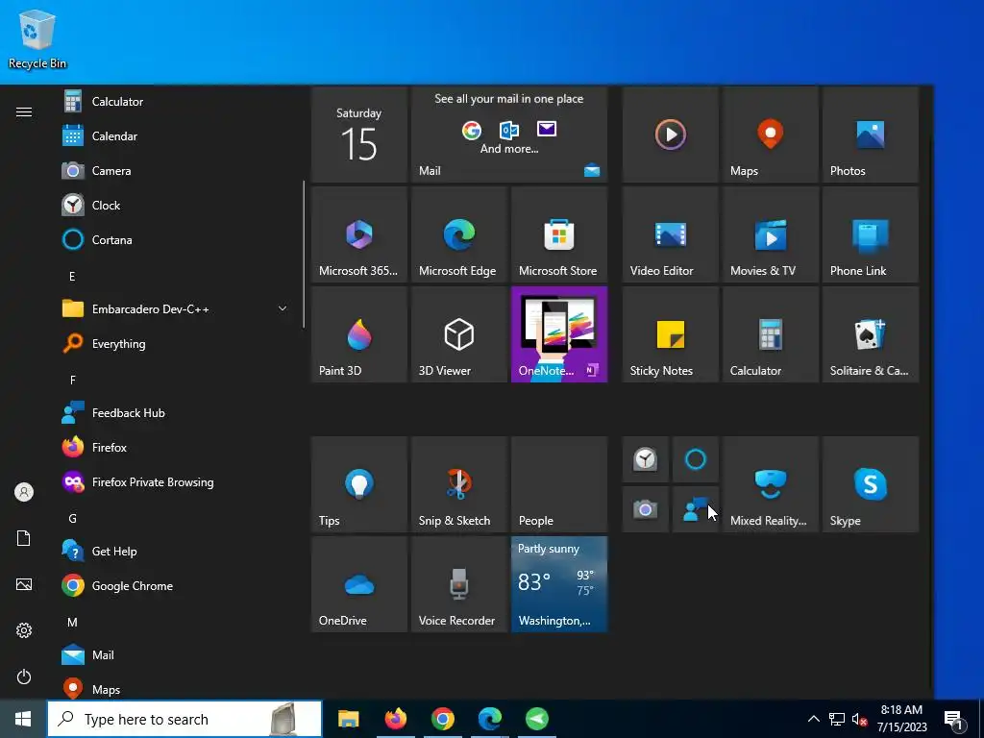984x738 pixels.
Task: Expand the Embarcadero Dev-C++ folder
Action: pyautogui.click(x=176, y=308)
